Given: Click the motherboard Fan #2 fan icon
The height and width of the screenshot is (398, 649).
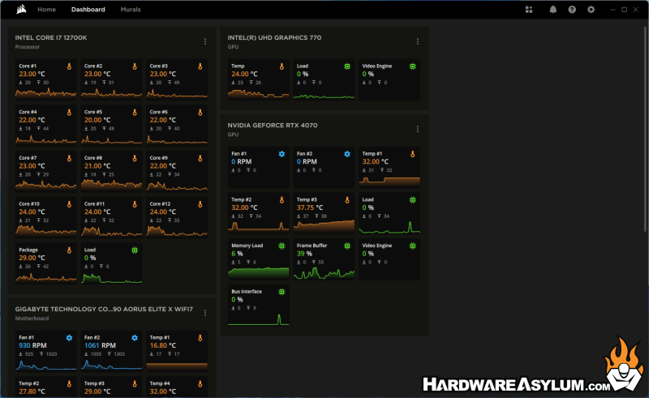Looking at the screenshot, I should [135, 337].
